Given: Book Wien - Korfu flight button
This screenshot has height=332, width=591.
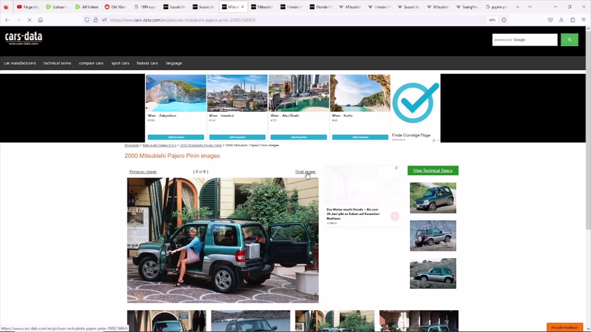Looking at the screenshot, I should coord(360,137).
